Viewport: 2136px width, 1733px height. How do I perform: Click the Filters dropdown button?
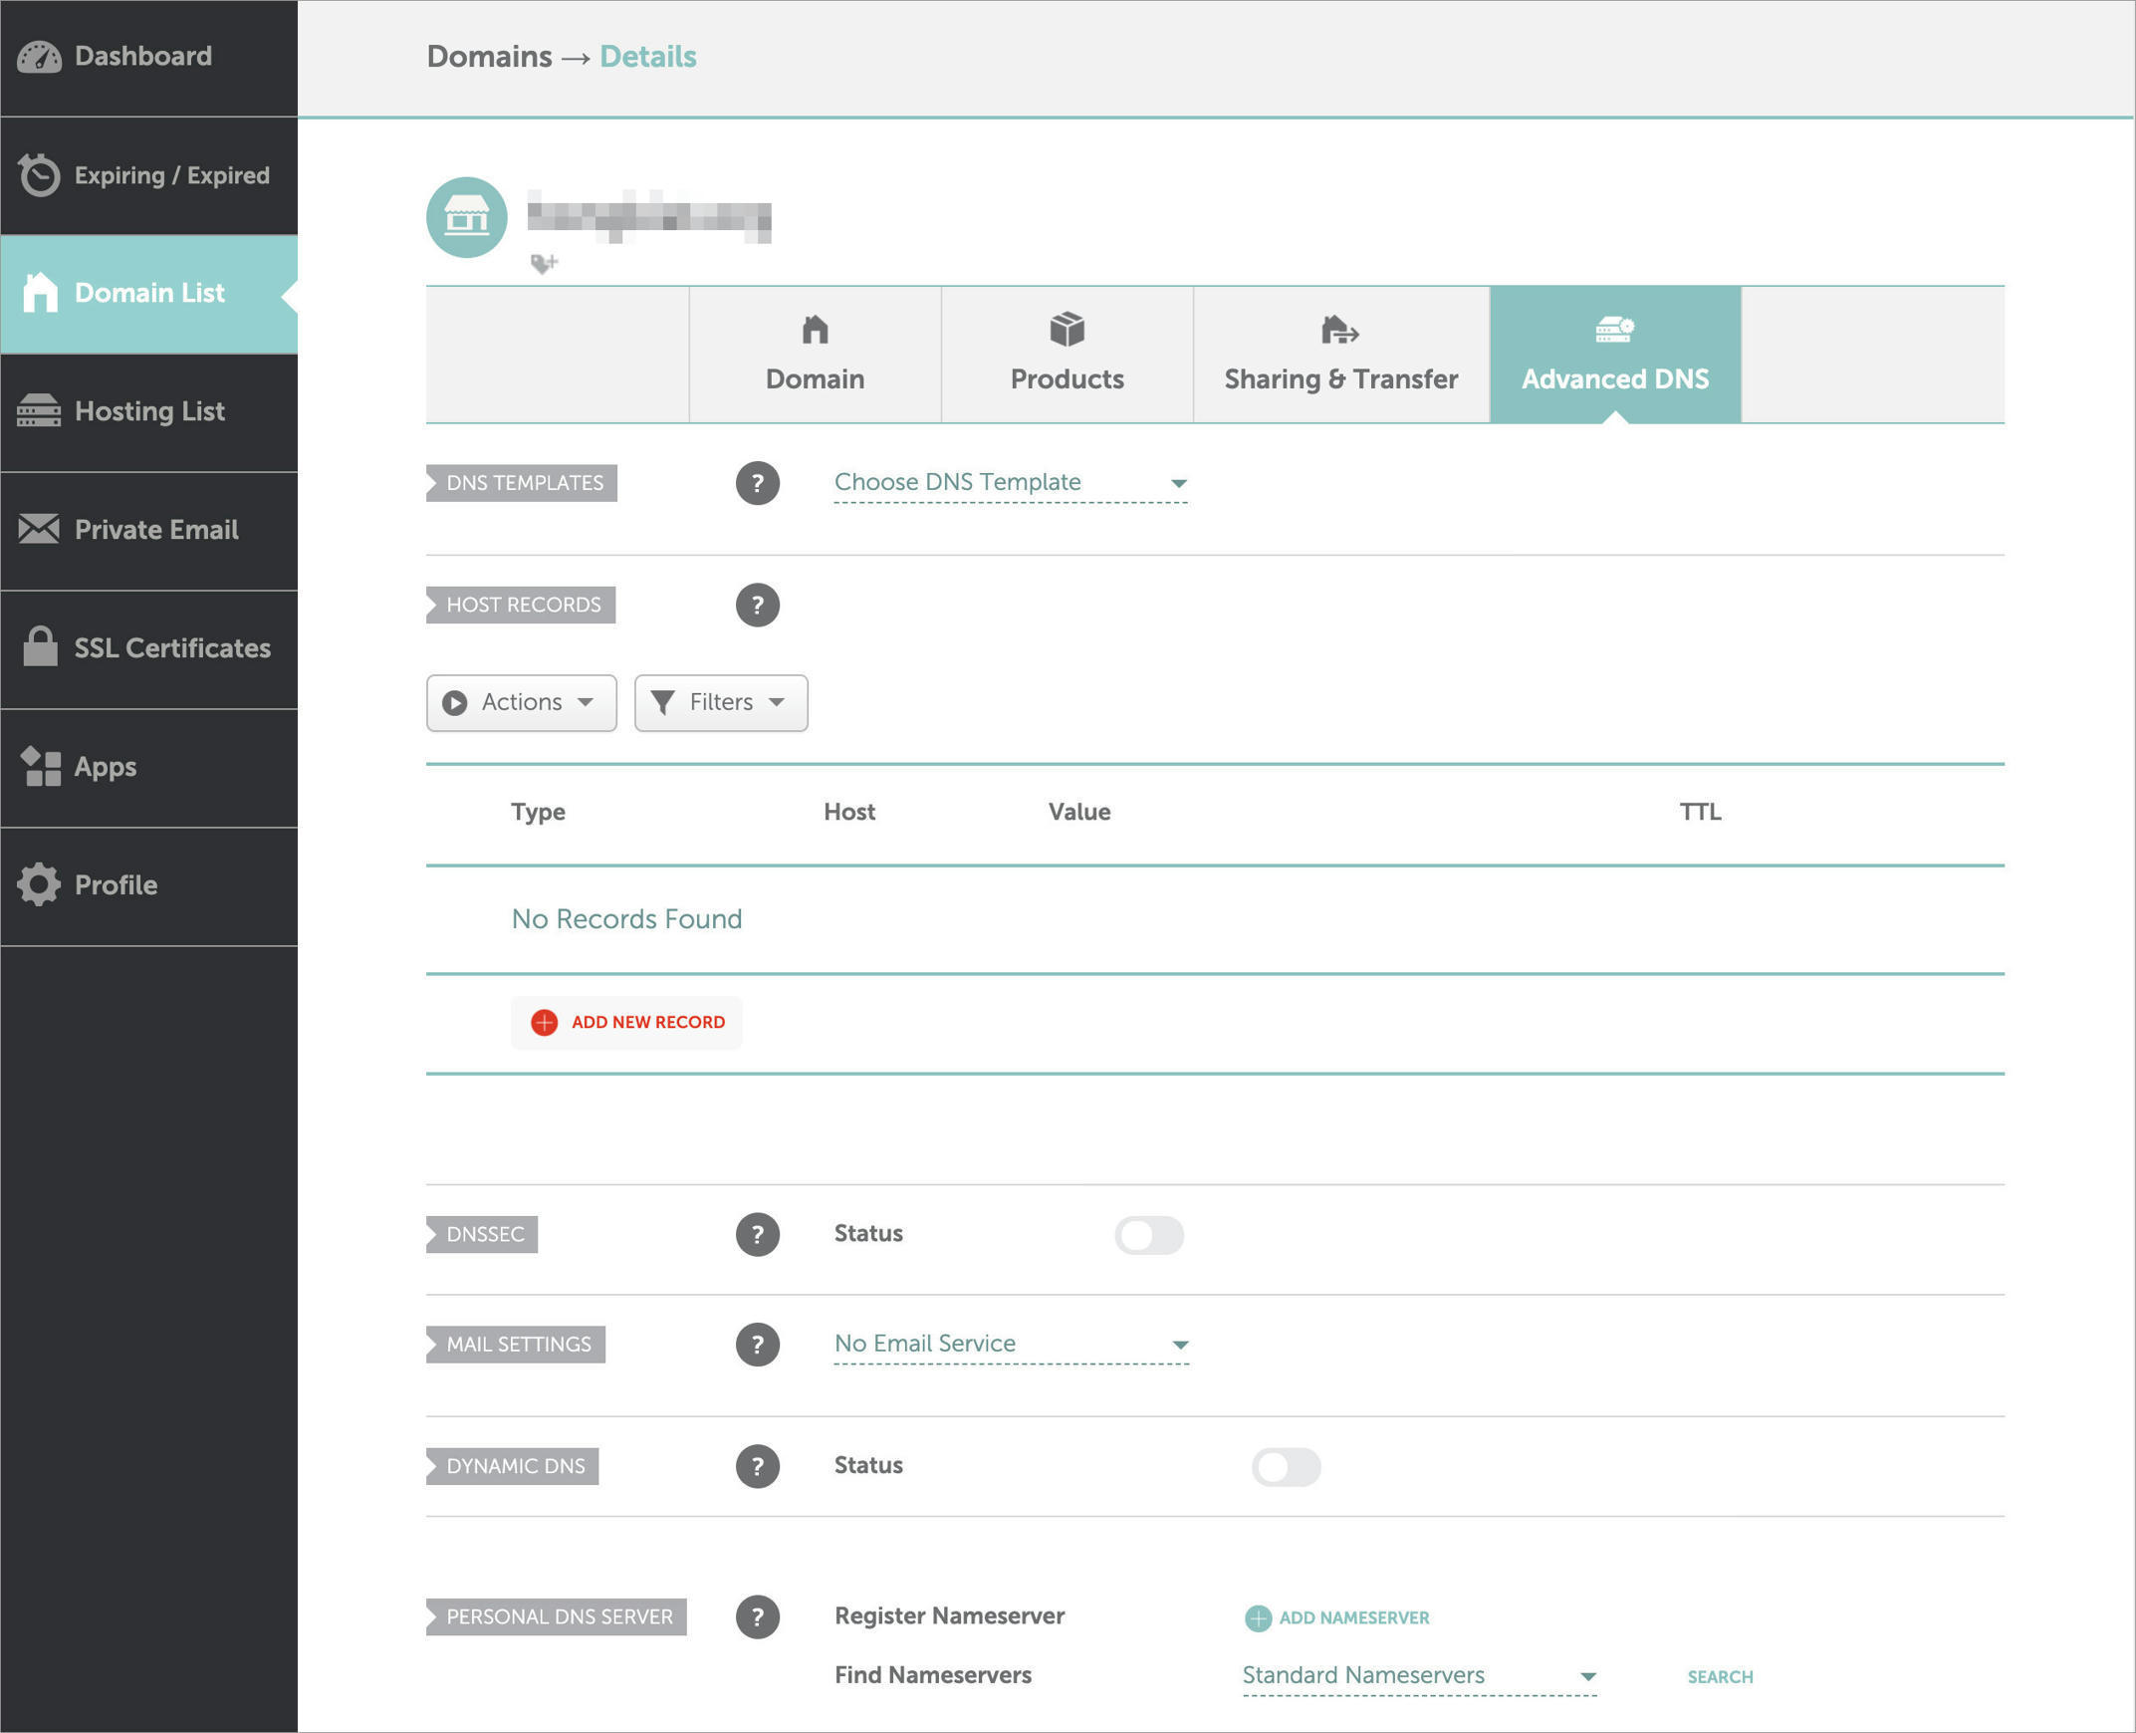tap(718, 702)
